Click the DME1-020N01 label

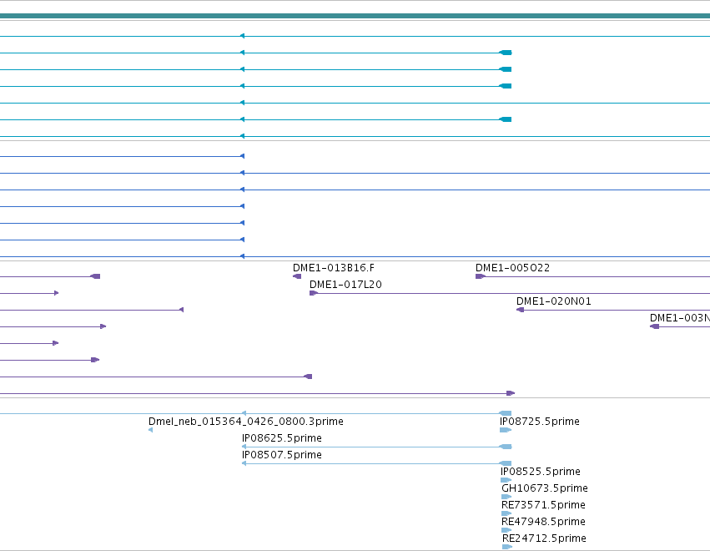(554, 301)
